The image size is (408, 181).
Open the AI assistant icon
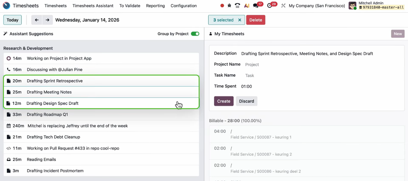click(x=247, y=5)
